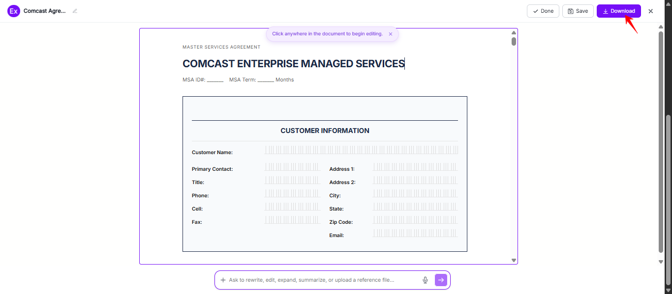Image resolution: width=672 pixels, height=294 pixels.
Task: Click the Primary Contact entry field
Action: (293, 167)
